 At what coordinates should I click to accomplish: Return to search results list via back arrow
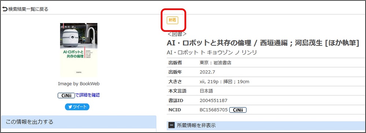pos(5,9)
